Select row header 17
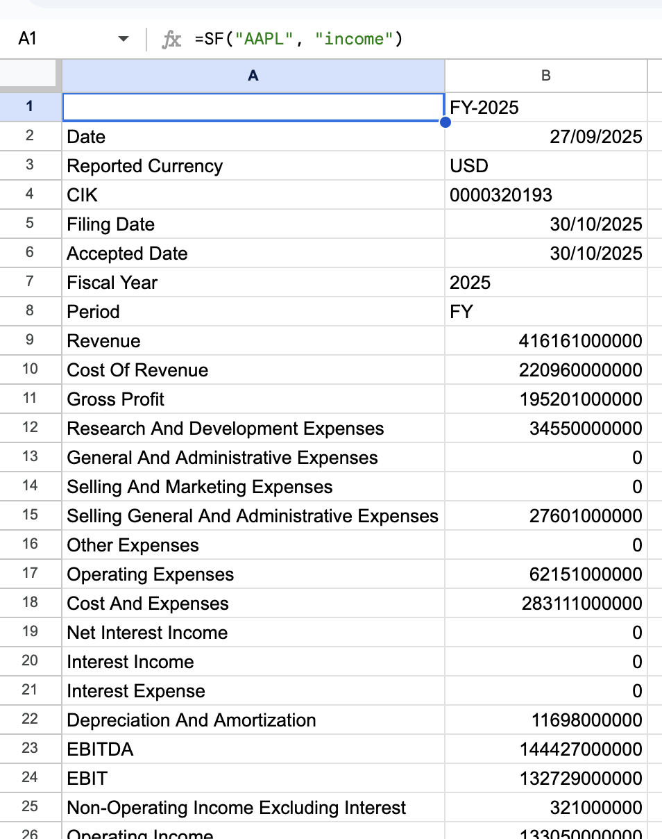Screen dimensions: 662x839 pos(29,574)
